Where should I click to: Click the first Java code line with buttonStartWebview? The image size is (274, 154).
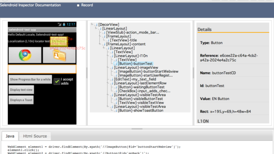coord(94,147)
